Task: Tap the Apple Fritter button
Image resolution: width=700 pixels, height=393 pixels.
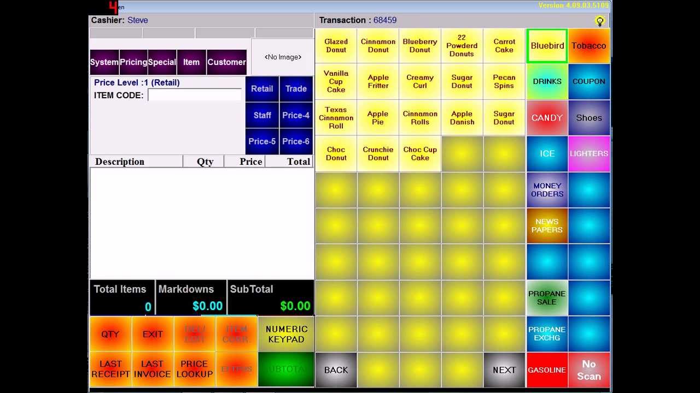Action: (378, 81)
